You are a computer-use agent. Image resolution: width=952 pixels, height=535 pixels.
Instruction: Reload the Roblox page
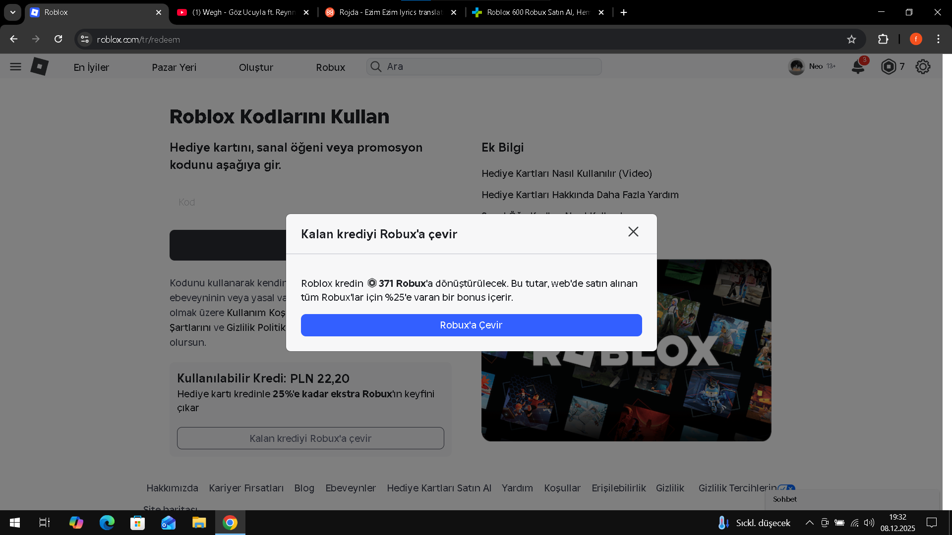[58, 39]
